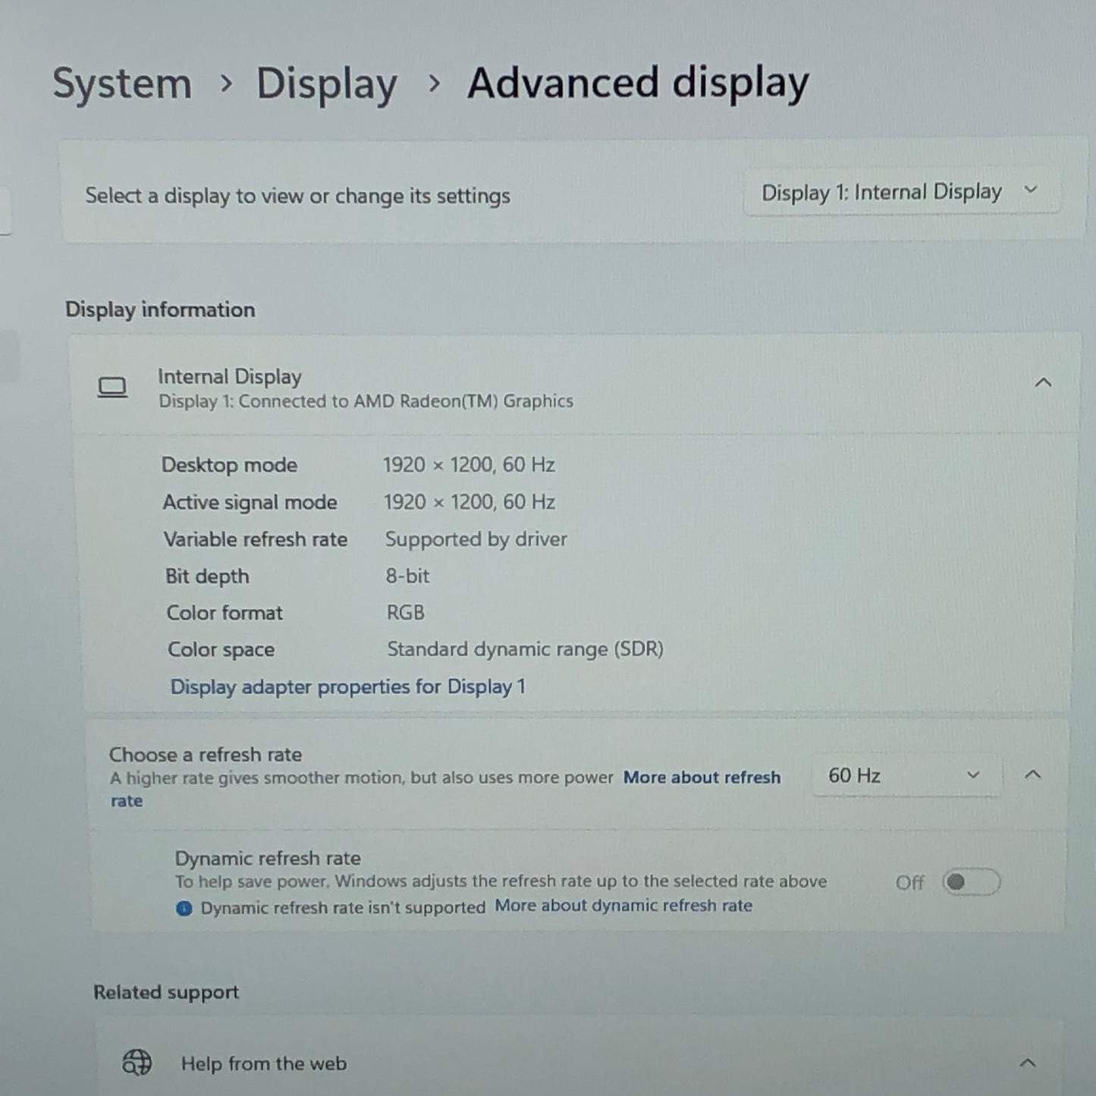1096x1096 pixels.
Task: Open More about dynamic refresh rate link
Action: pos(623,906)
